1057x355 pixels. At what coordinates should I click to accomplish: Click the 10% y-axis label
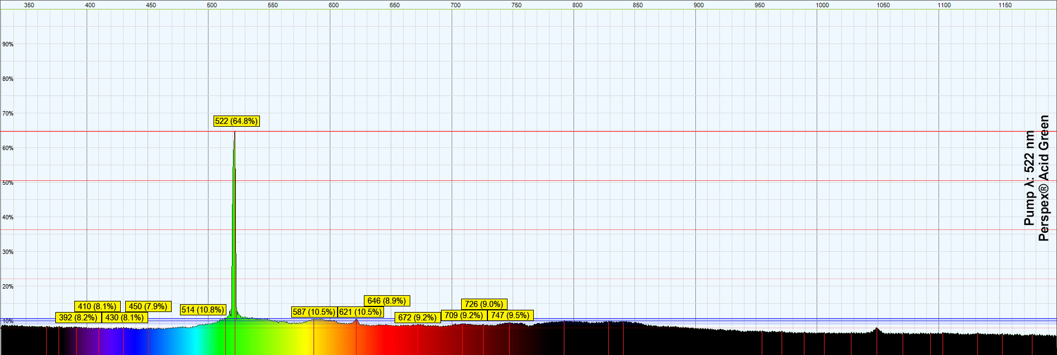tap(8, 321)
